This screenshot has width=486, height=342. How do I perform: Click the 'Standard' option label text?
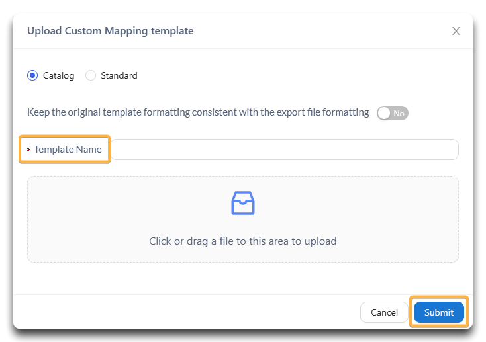click(x=119, y=75)
